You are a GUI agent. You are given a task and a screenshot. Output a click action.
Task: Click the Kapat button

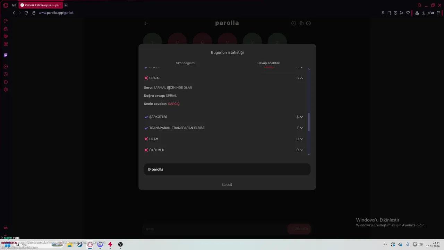pyautogui.click(x=227, y=185)
